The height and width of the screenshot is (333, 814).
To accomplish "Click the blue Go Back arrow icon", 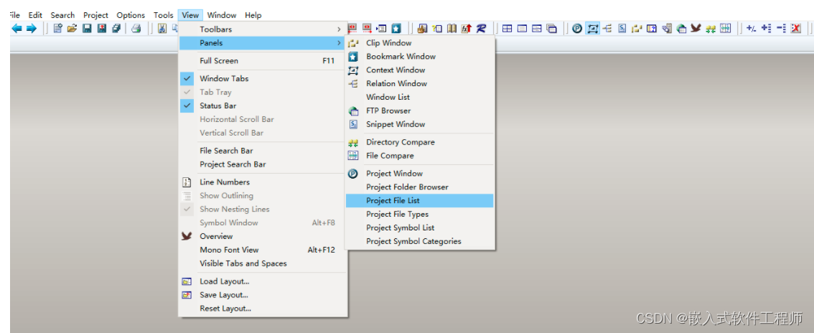I will [x=17, y=29].
